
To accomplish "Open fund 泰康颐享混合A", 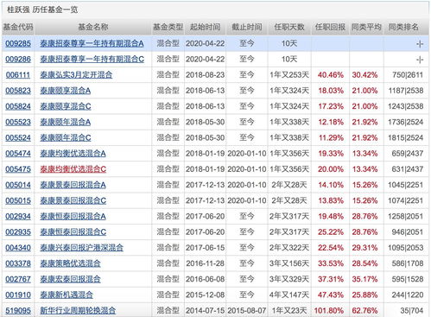I will pyautogui.click(x=66, y=91).
